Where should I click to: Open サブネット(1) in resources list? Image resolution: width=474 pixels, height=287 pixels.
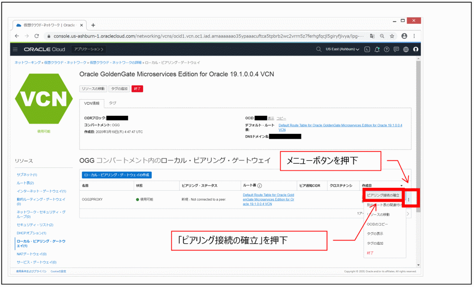[x=27, y=175]
